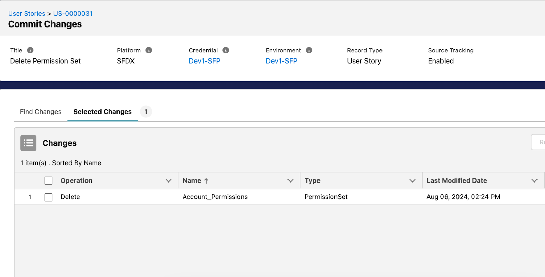Open the Dev1-SFP environment link

(281, 61)
